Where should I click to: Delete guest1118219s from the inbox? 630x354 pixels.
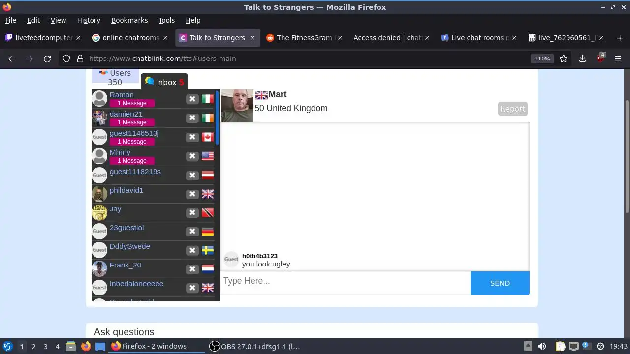pos(192,175)
